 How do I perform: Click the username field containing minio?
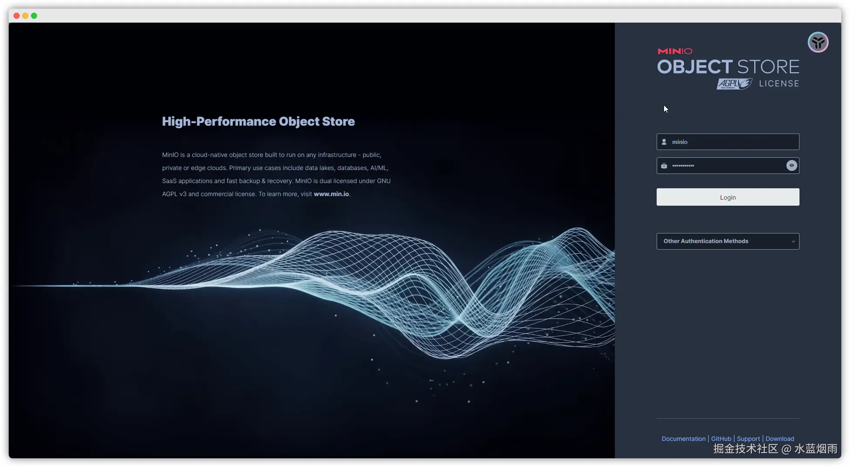[x=728, y=142]
